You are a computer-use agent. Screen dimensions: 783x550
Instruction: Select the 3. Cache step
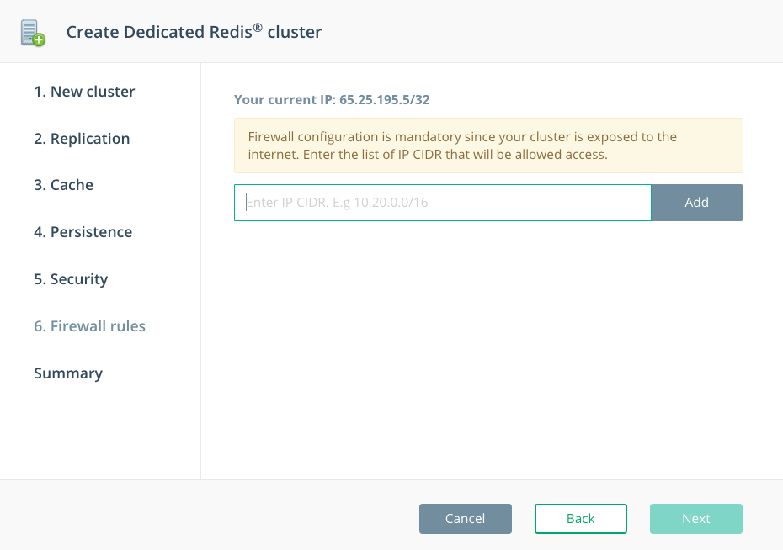coord(63,185)
